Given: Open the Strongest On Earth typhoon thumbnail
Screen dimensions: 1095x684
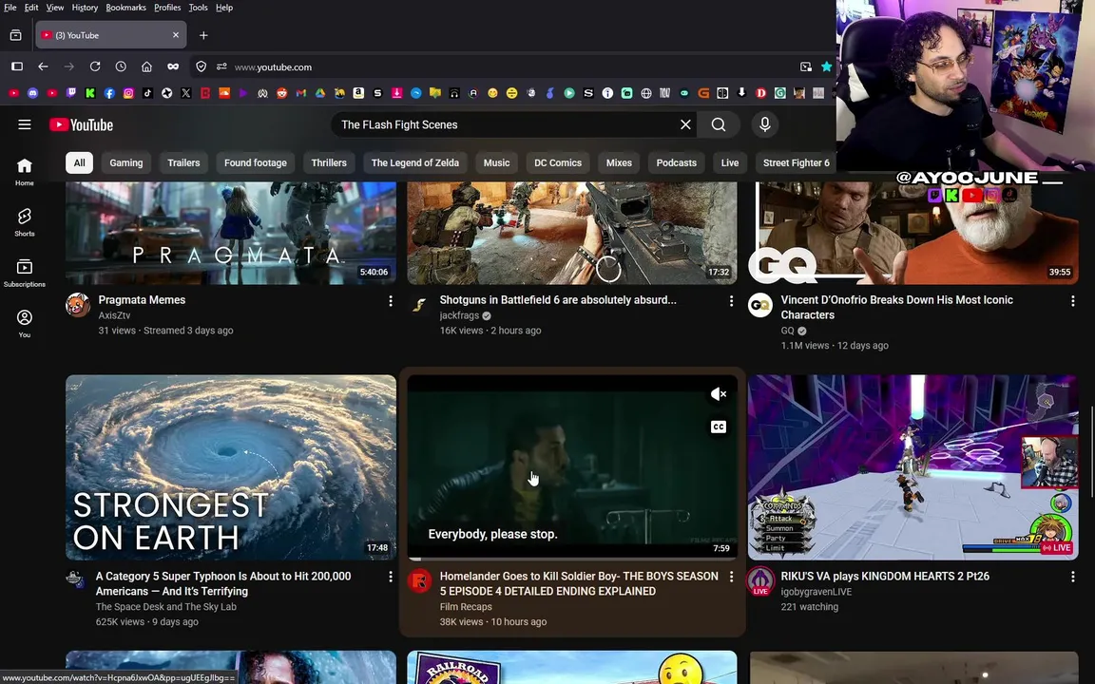Looking at the screenshot, I should coord(230,467).
